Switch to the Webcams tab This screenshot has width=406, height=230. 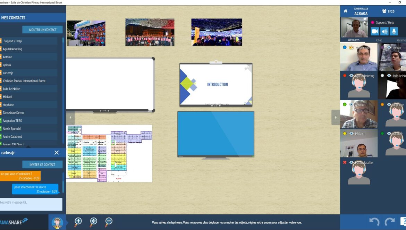pos(354,40)
